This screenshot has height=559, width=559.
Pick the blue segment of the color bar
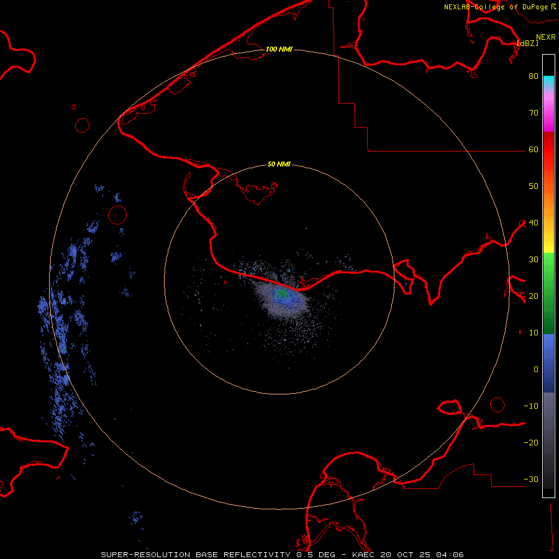548,363
